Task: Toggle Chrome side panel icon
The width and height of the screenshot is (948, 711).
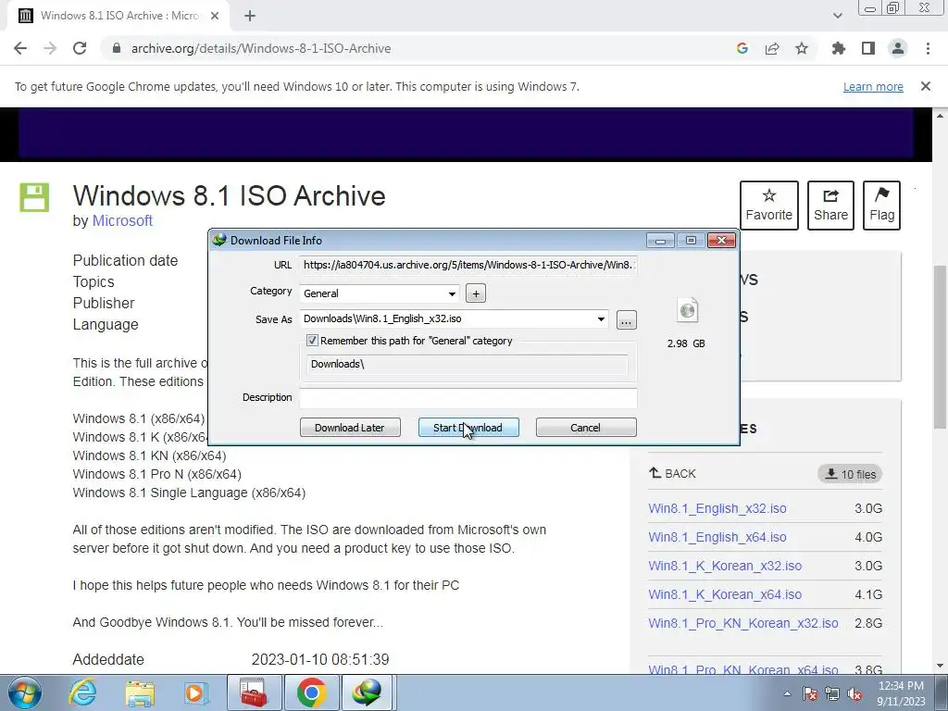Action: 867,48
